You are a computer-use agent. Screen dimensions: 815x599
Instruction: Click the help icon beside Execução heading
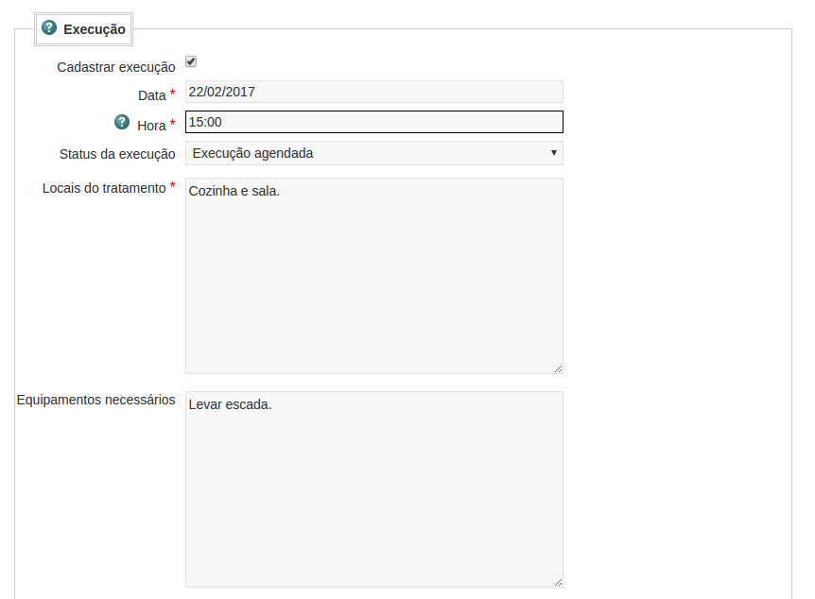(x=49, y=28)
